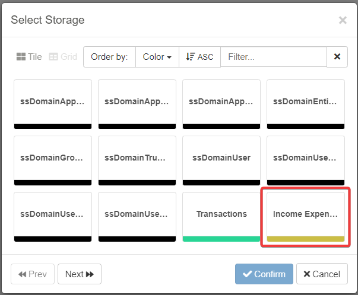
Task: Pick the ssDomainUse… tile left of Transactions
Action: click(x=137, y=214)
